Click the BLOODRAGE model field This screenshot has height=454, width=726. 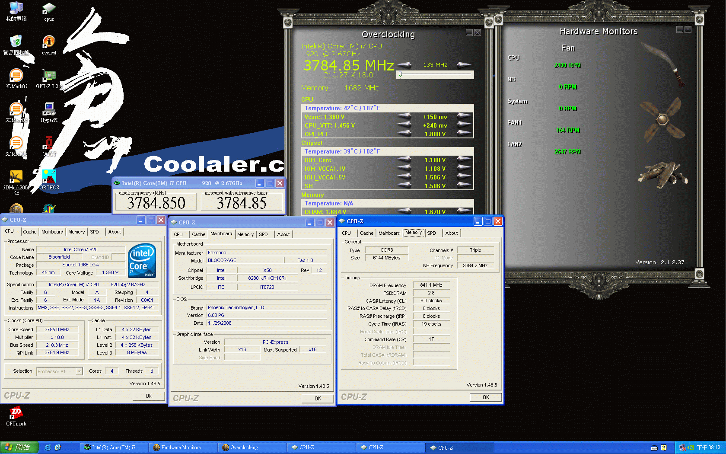click(245, 260)
